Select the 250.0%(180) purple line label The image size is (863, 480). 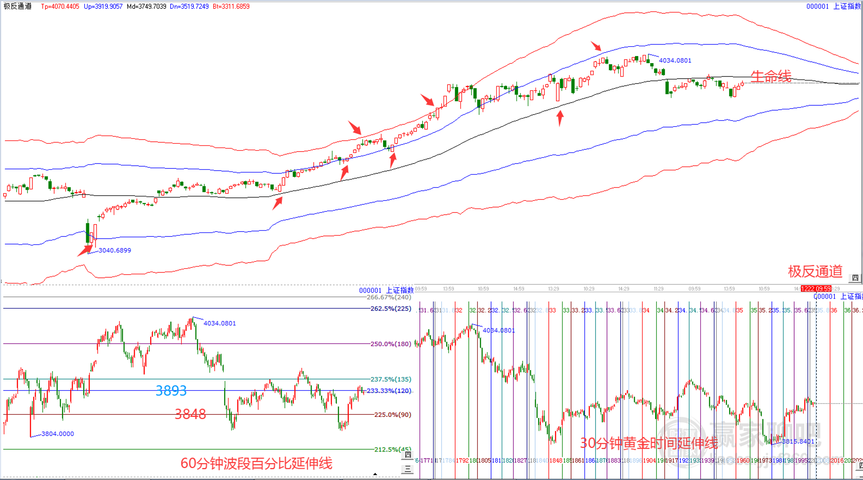point(391,344)
